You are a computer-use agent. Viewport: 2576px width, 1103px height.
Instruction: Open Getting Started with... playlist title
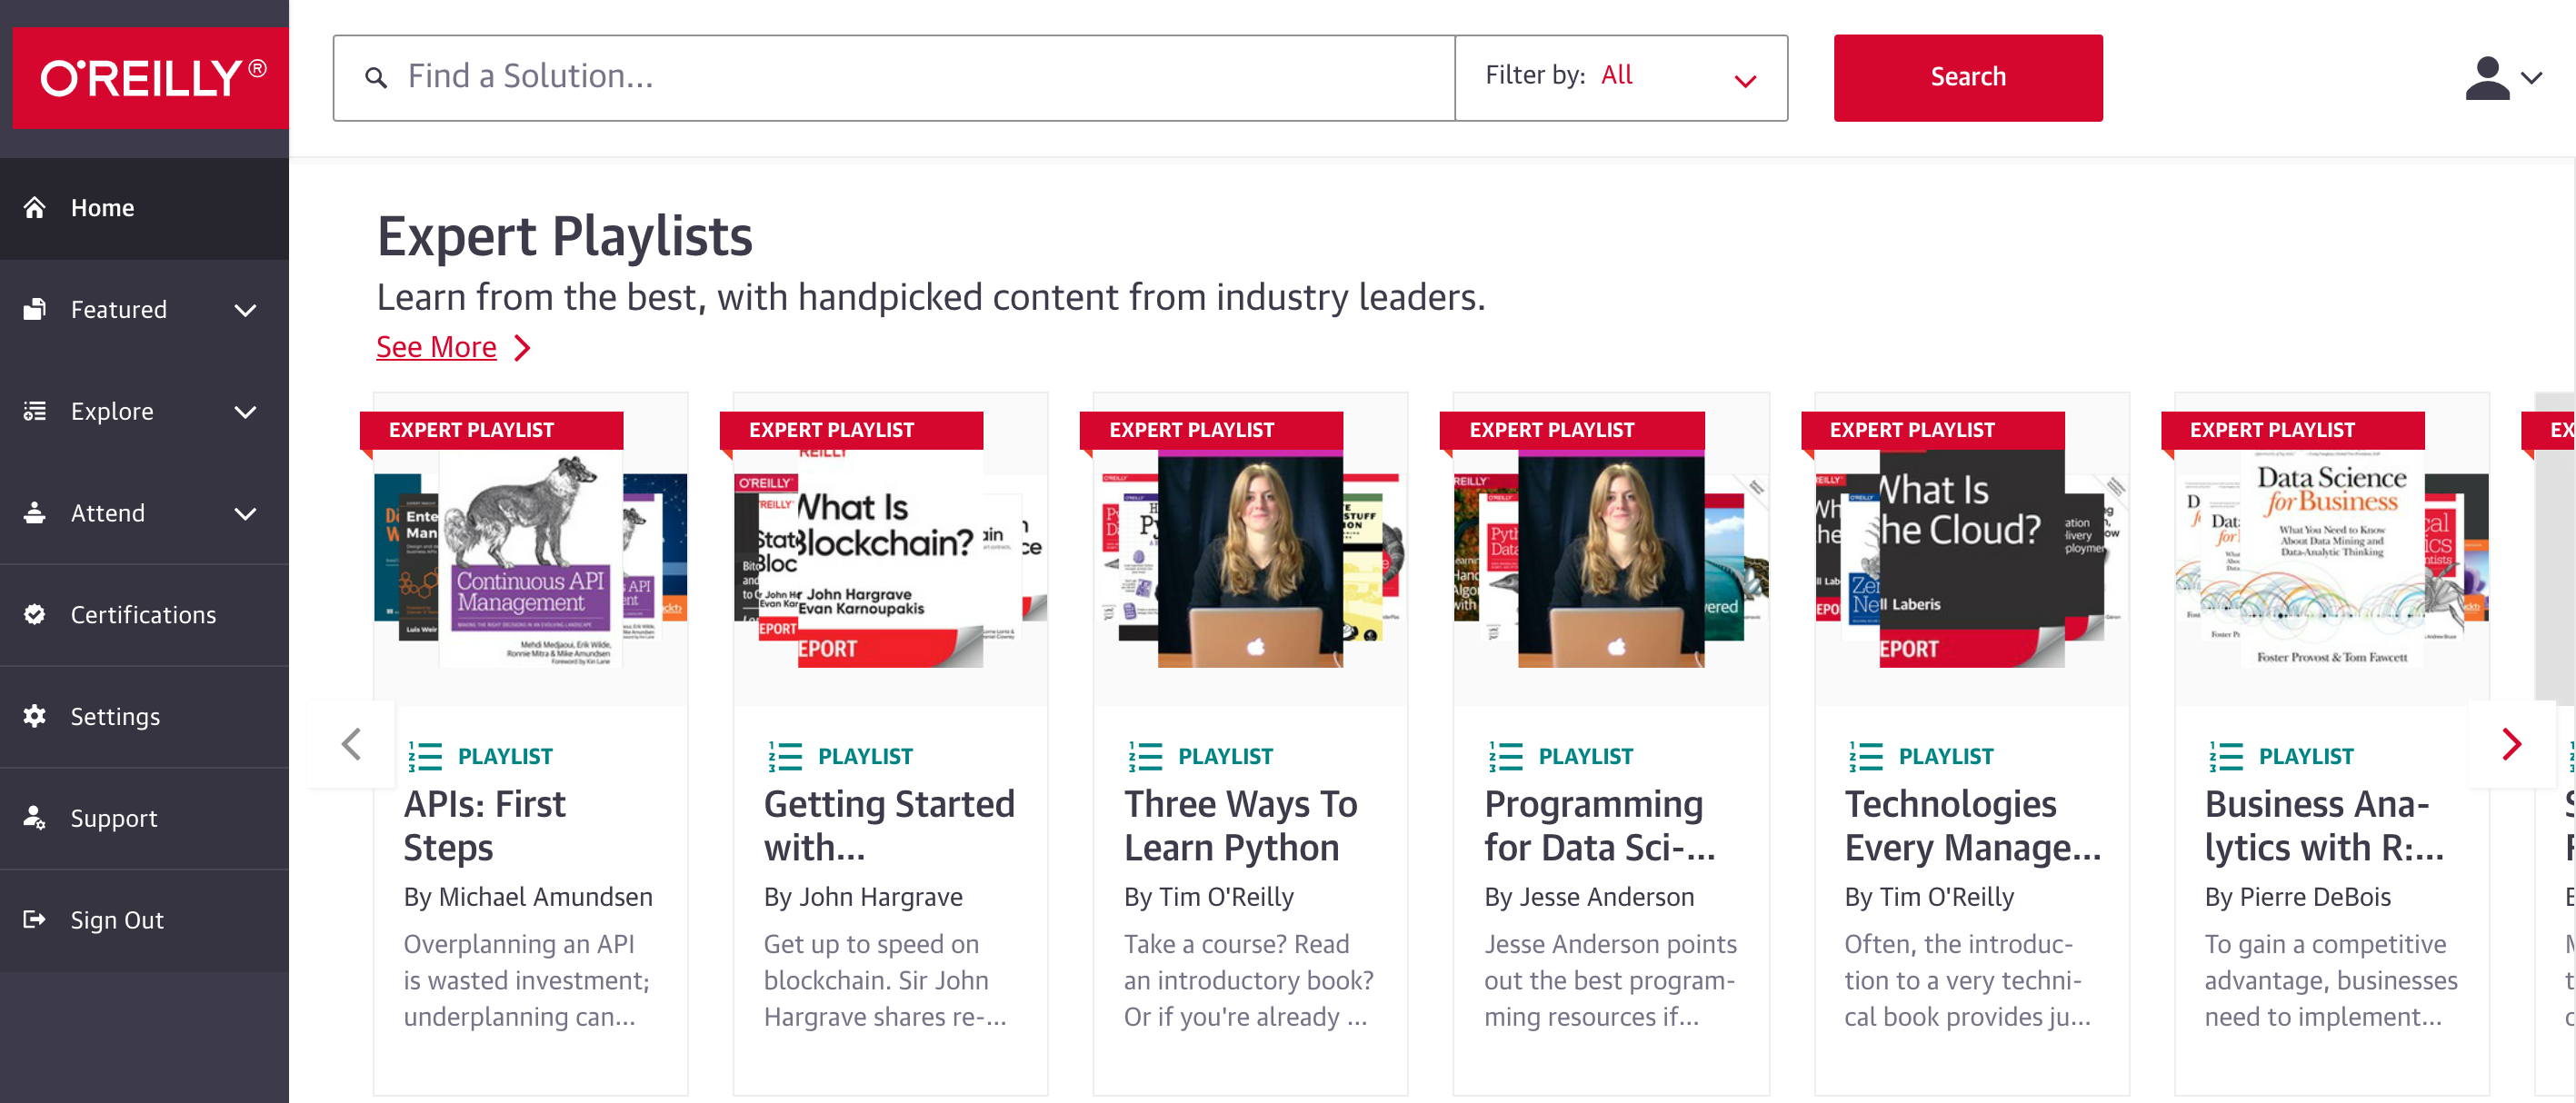889,826
